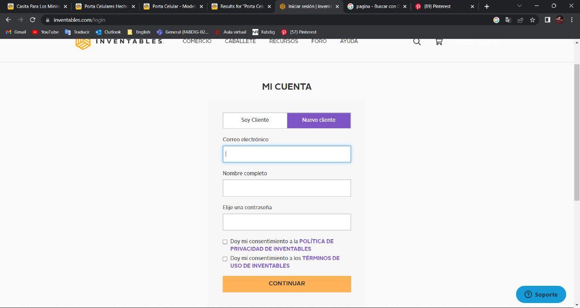Expand the tab search dropdown arrow
The height and width of the screenshot is (308, 580).
[519, 6]
